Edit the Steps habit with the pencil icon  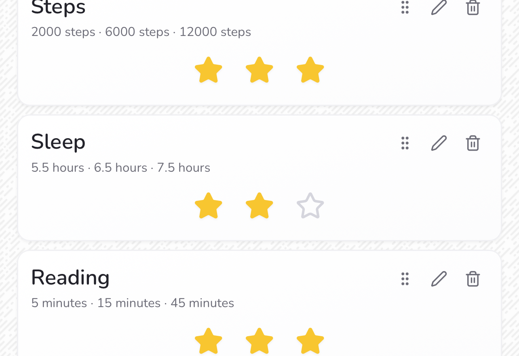click(439, 7)
